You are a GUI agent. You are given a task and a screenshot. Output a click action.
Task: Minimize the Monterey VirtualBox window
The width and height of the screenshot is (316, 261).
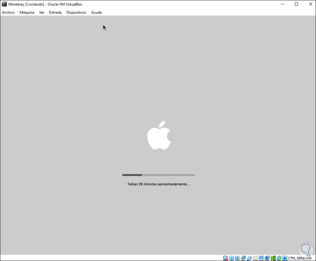click(x=282, y=4)
